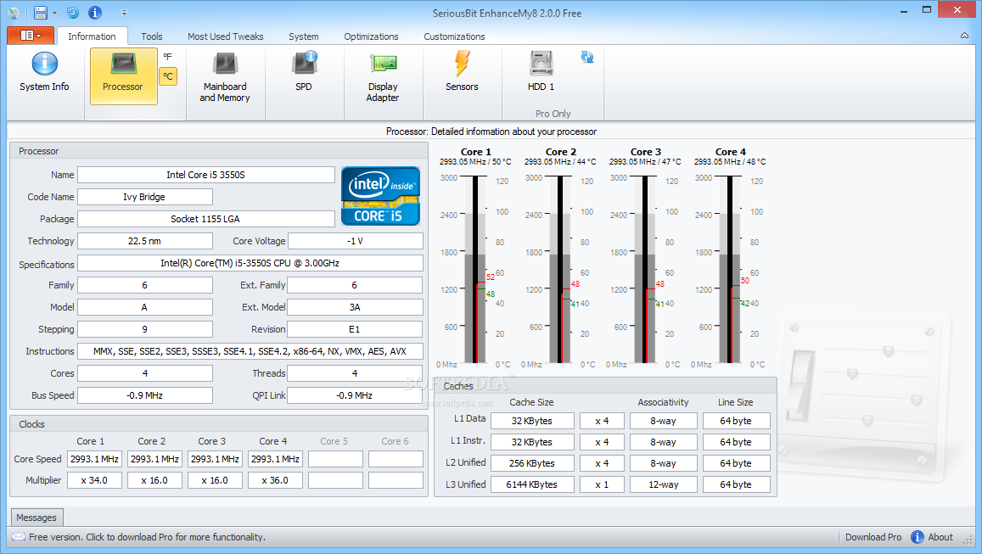Click the L3 associativity 12-way value
Image resolution: width=982 pixels, height=554 pixels.
(663, 484)
